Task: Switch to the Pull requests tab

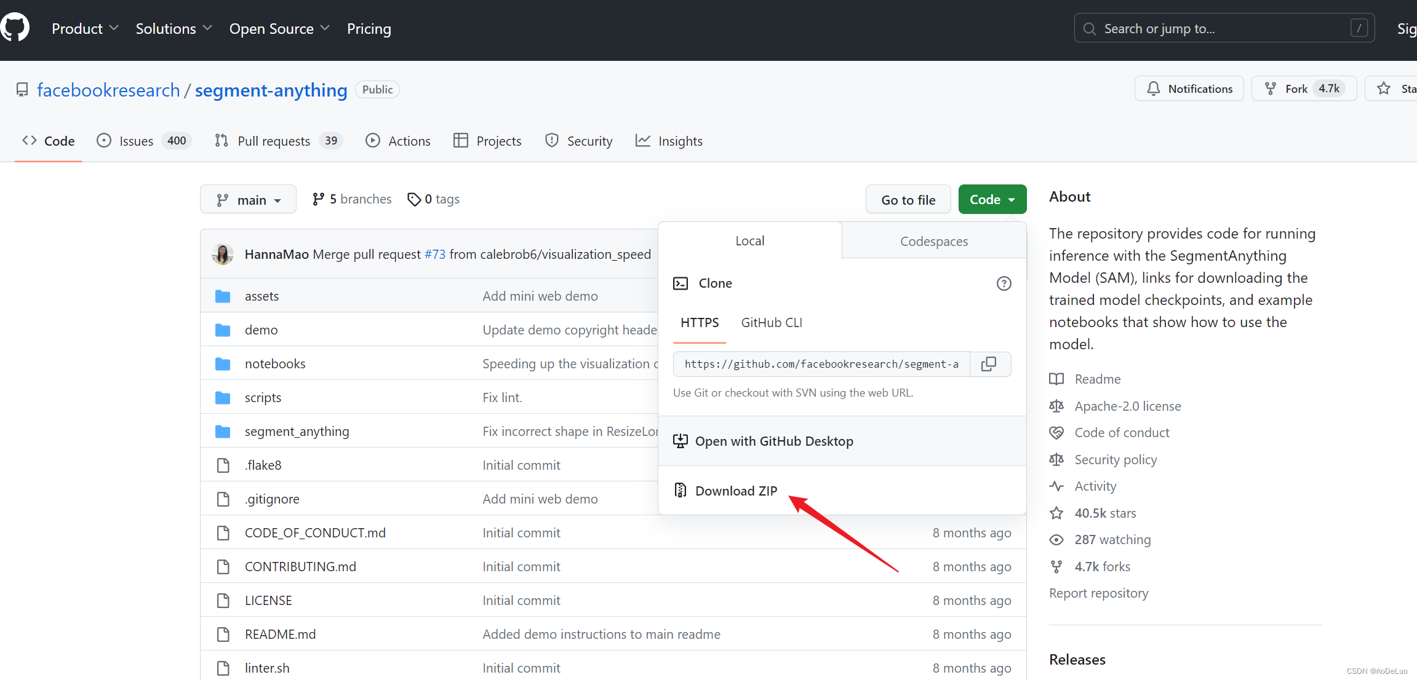Action: click(279, 141)
